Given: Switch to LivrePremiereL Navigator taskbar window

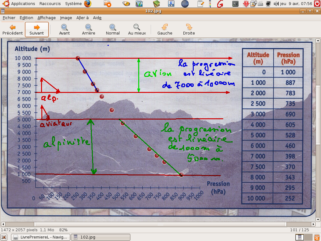Looking at the screenshot, I should pyautogui.click(x=40, y=237).
